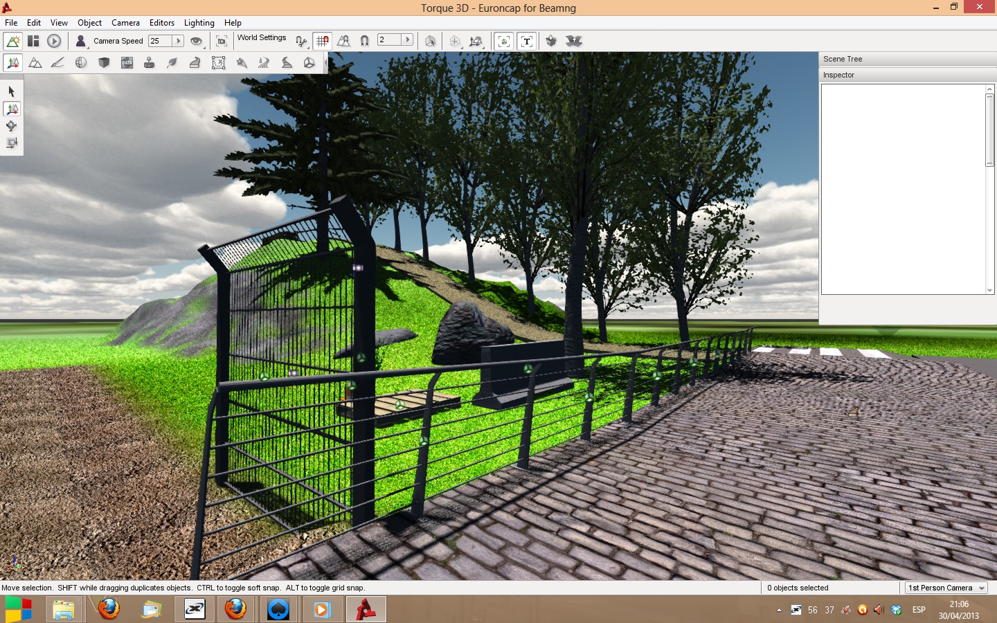Open the View menu
This screenshot has width=997, height=623.
(x=60, y=23)
